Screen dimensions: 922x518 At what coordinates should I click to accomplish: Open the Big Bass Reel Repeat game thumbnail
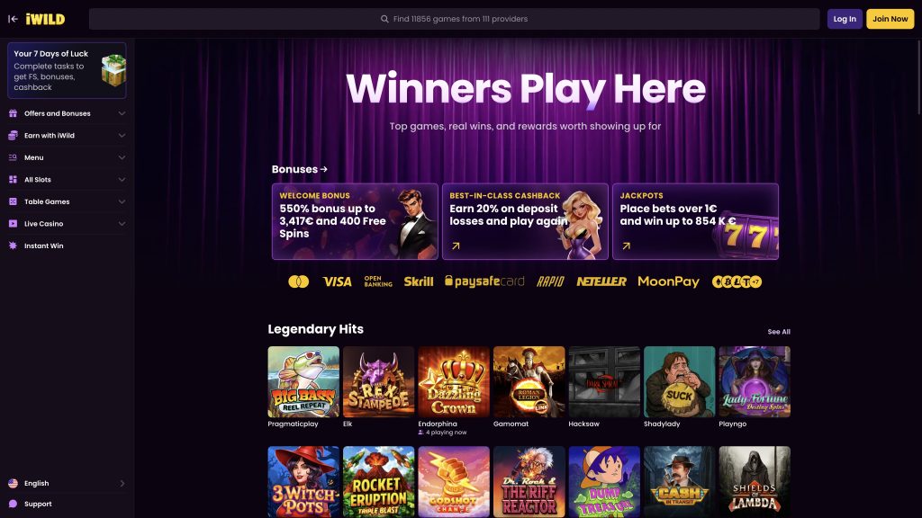click(303, 381)
